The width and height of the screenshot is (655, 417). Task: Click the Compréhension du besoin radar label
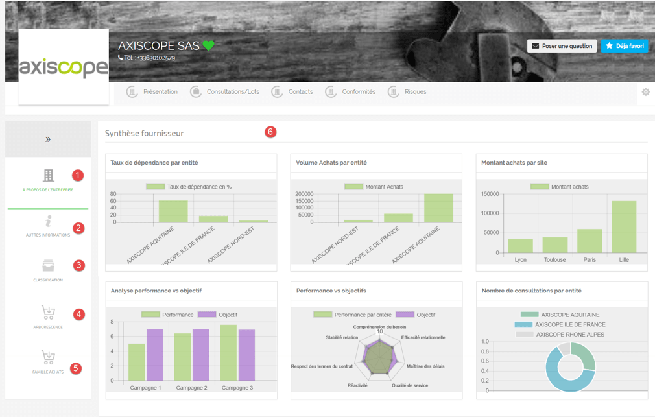(380, 327)
